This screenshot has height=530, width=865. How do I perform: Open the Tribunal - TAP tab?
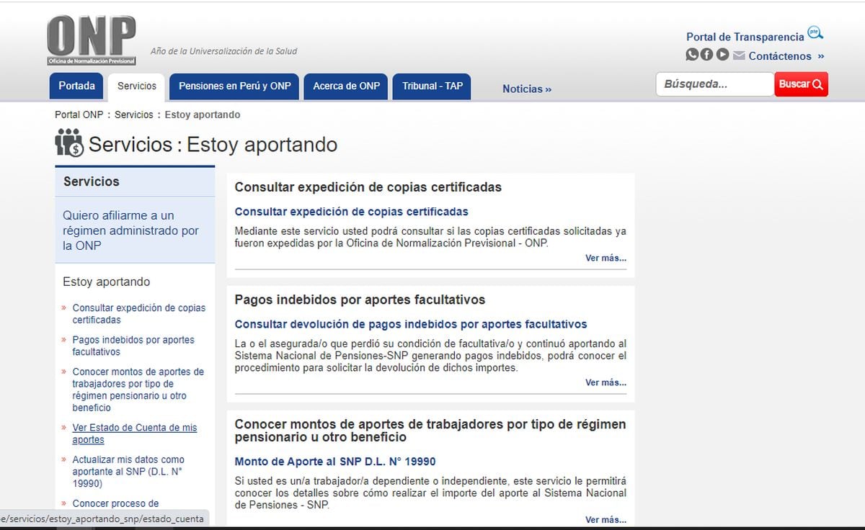[x=432, y=86]
